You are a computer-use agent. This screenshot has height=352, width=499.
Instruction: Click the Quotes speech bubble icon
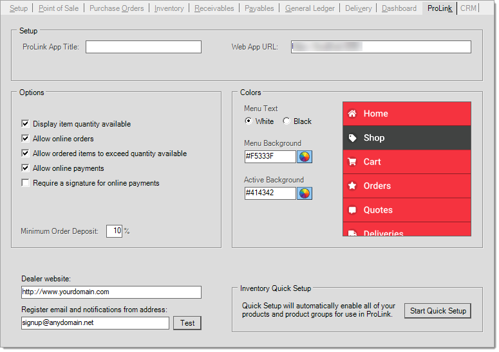[352, 210]
